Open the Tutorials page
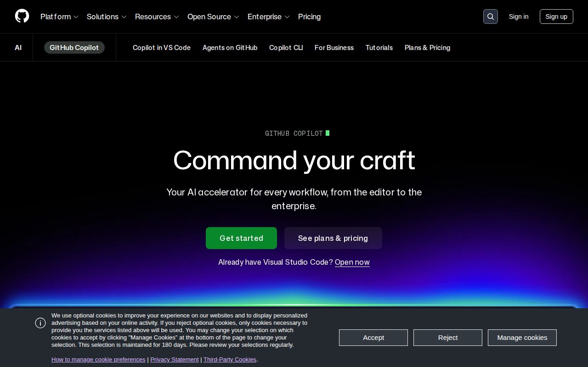The image size is (588, 367). [x=379, y=48]
